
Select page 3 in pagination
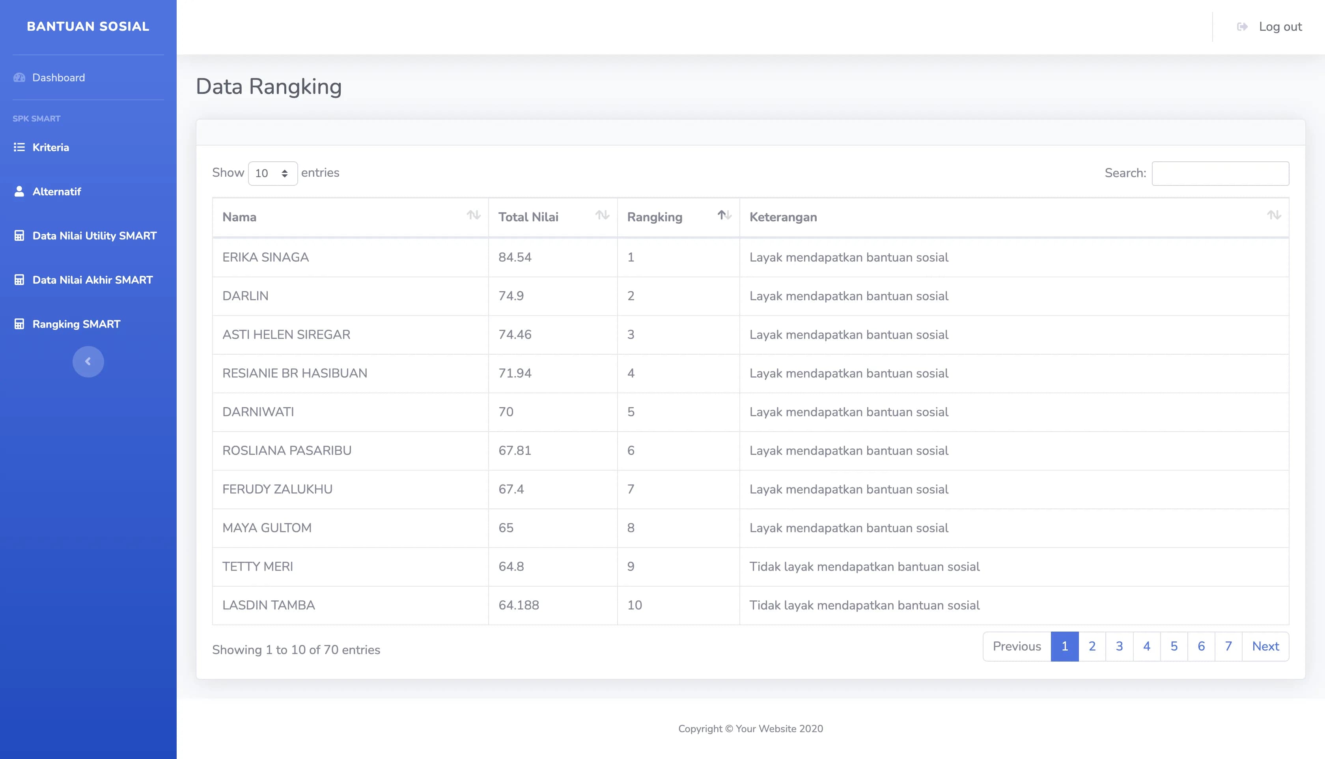(x=1119, y=647)
